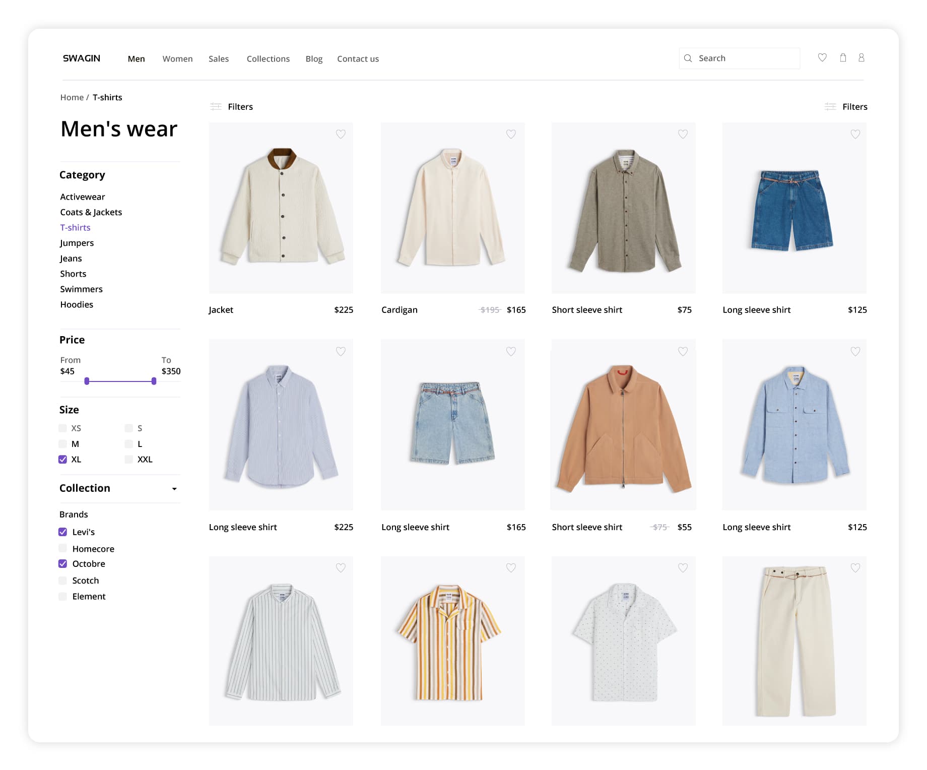Enable the Homecore brand checkbox
Image resolution: width=927 pixels, height=770 pixels.
[x=63, y=548]
